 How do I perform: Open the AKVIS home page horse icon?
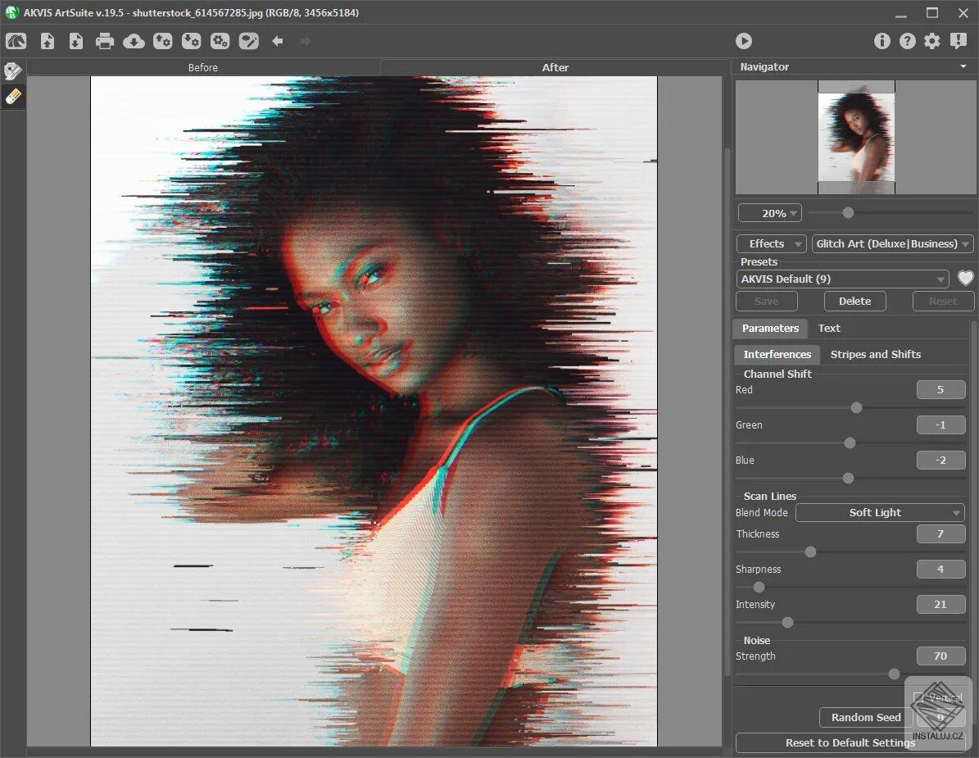click(x=16, y=41)
